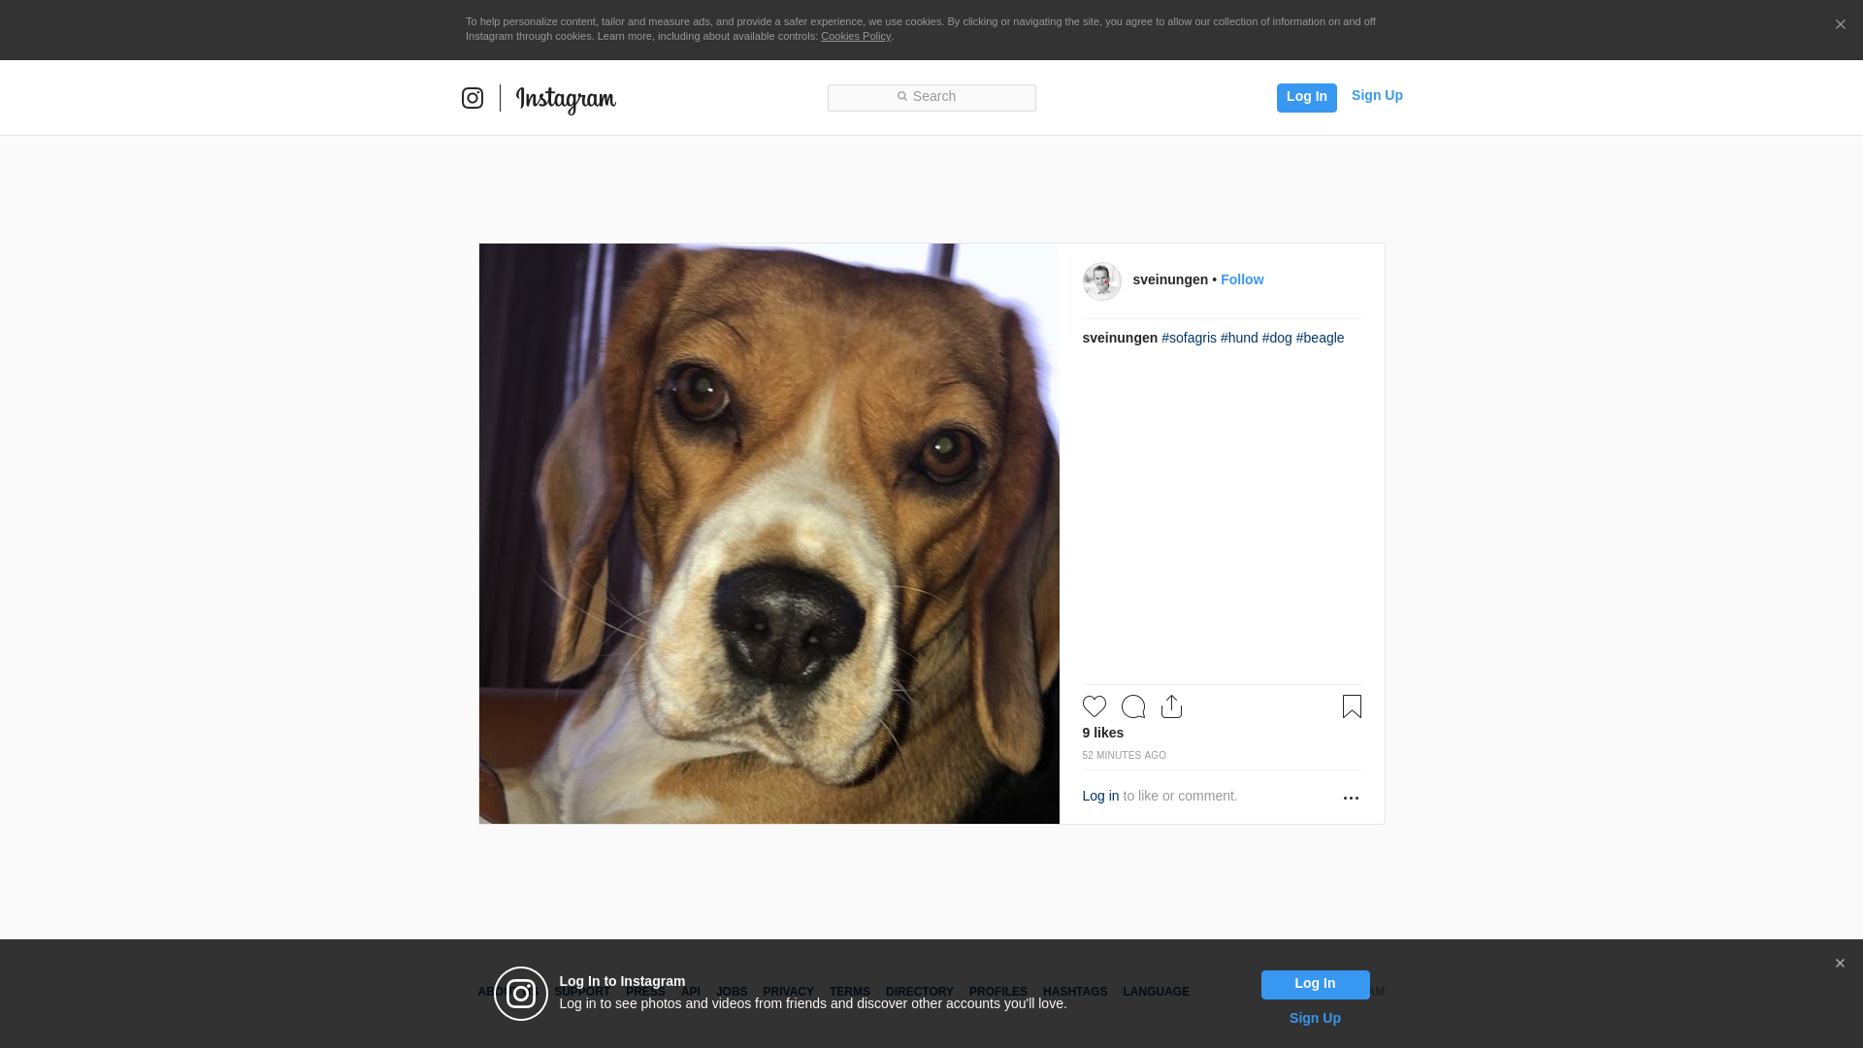The height and width of the screenshot is (1048, 1863).
Task: Click Instagram logo in bottom login banner
Action: pyautogui.click(x=521, y=994)
